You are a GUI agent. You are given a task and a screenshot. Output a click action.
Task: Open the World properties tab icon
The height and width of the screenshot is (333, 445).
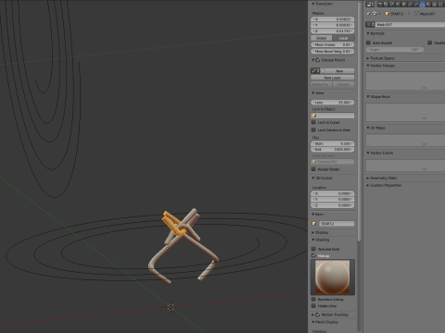398,4
